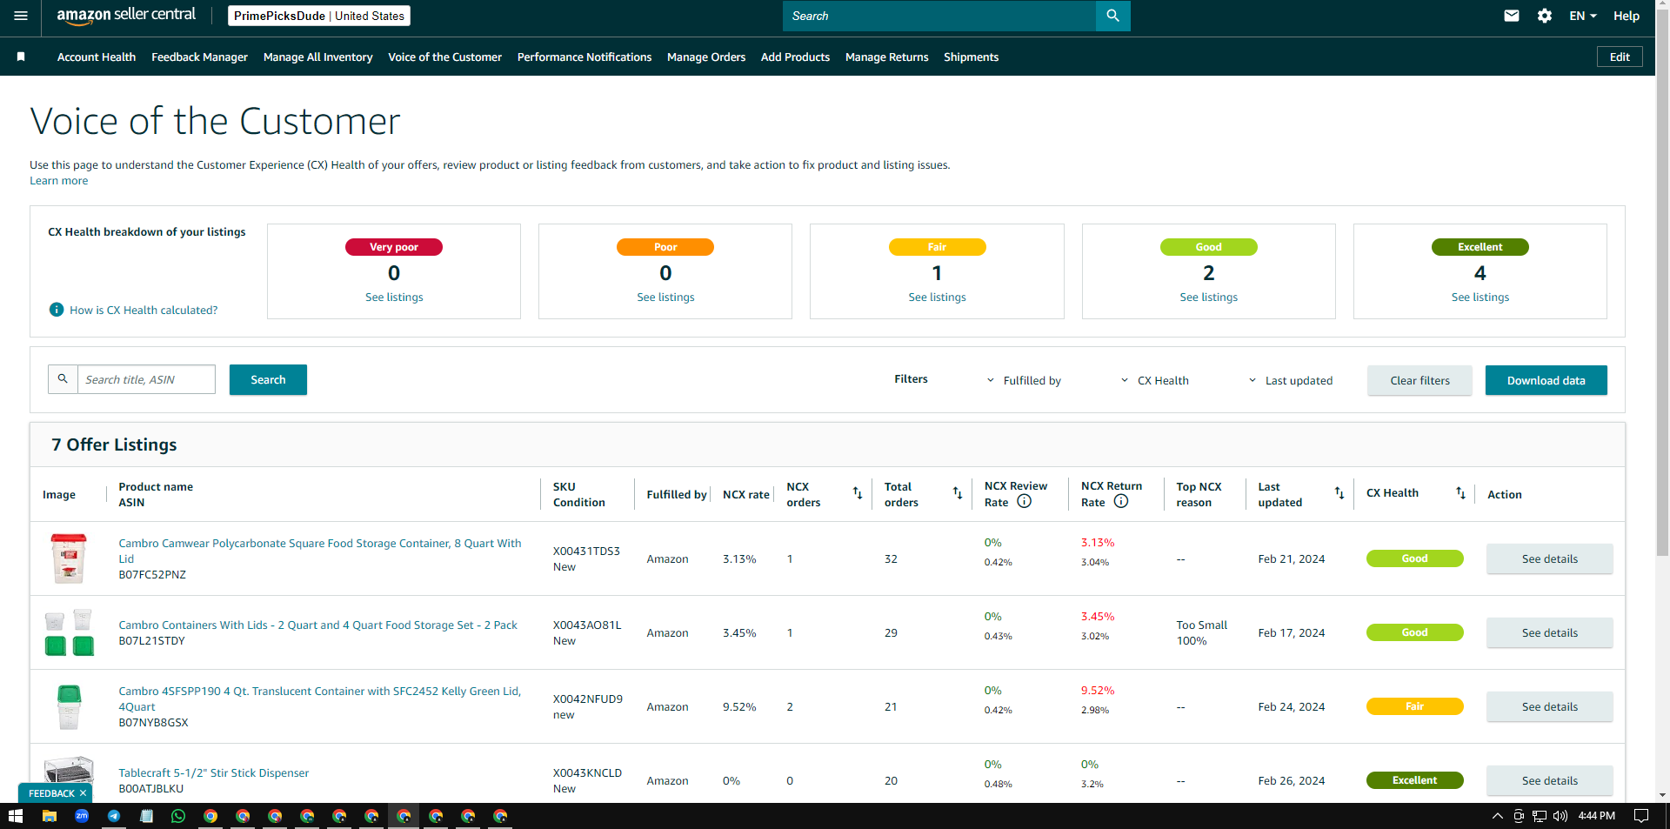Viewport: 1670px width, 829px height.
Task: Click the Cambro 4SFSPP190 container thumbnail
Action: [x=69, y=706]
